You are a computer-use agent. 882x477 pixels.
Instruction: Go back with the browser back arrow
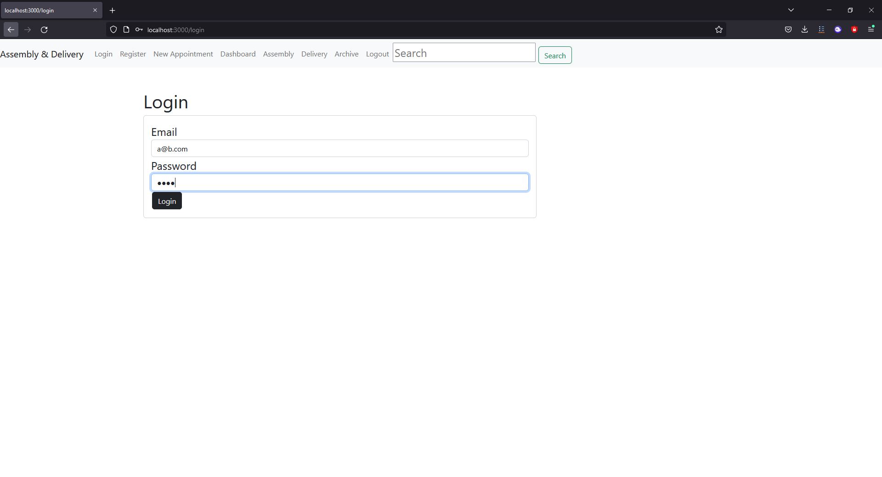[x=11, y=30]
